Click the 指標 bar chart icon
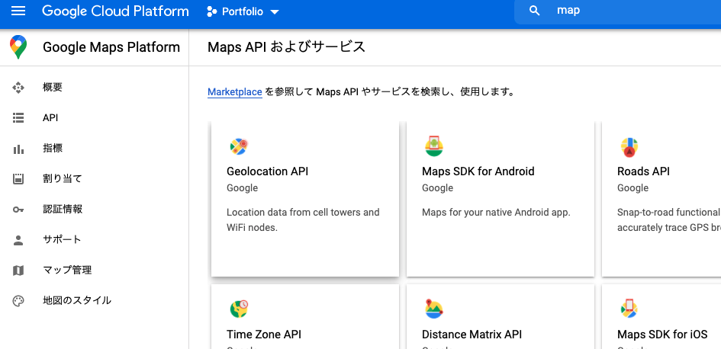 coord(18,149)
